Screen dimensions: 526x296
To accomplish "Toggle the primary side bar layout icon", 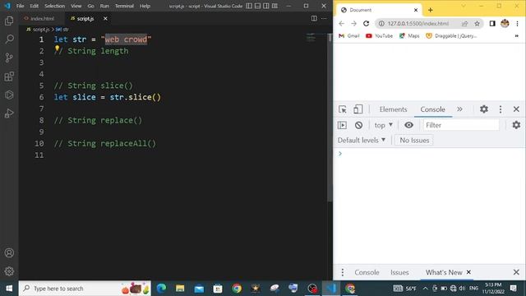I will click(x=249, y=6).
